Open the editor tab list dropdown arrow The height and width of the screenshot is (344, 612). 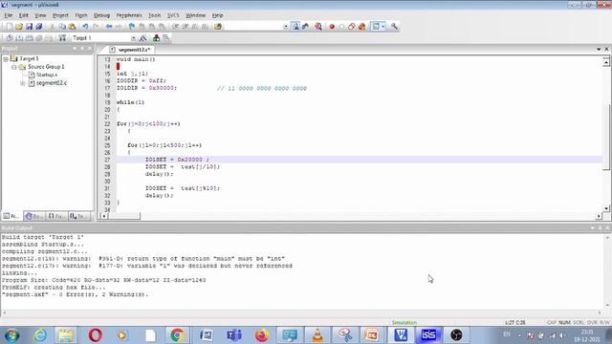[599, 50]
